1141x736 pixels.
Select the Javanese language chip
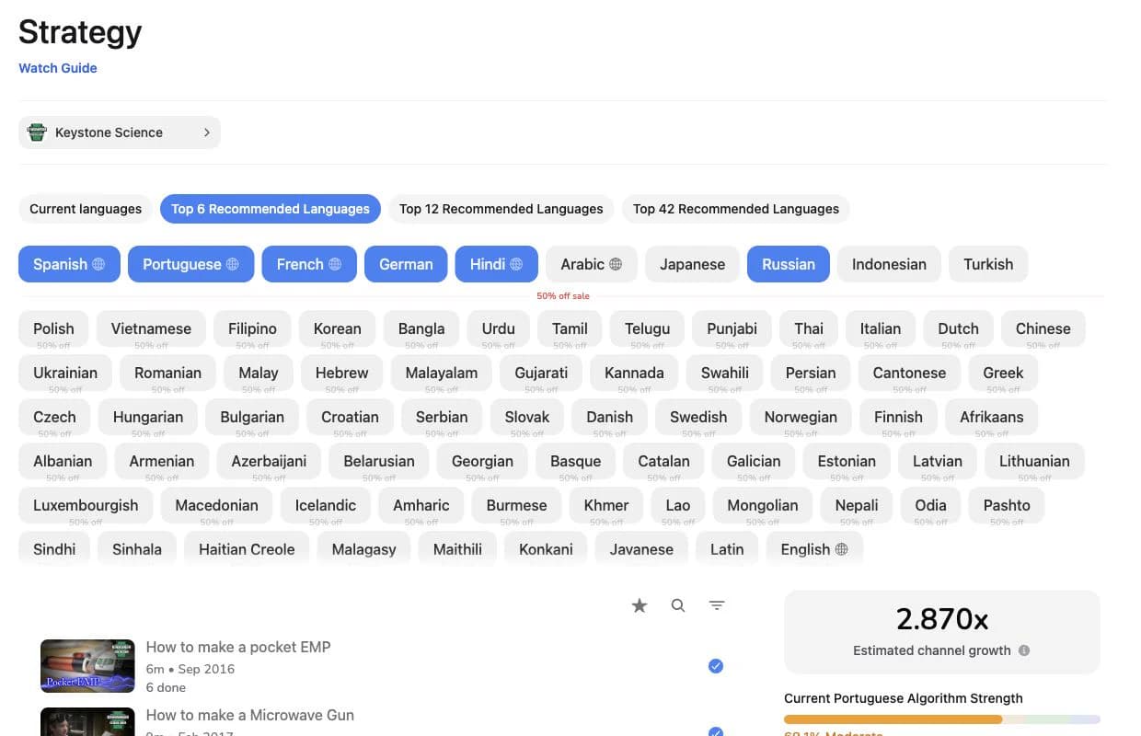point(641,549)
